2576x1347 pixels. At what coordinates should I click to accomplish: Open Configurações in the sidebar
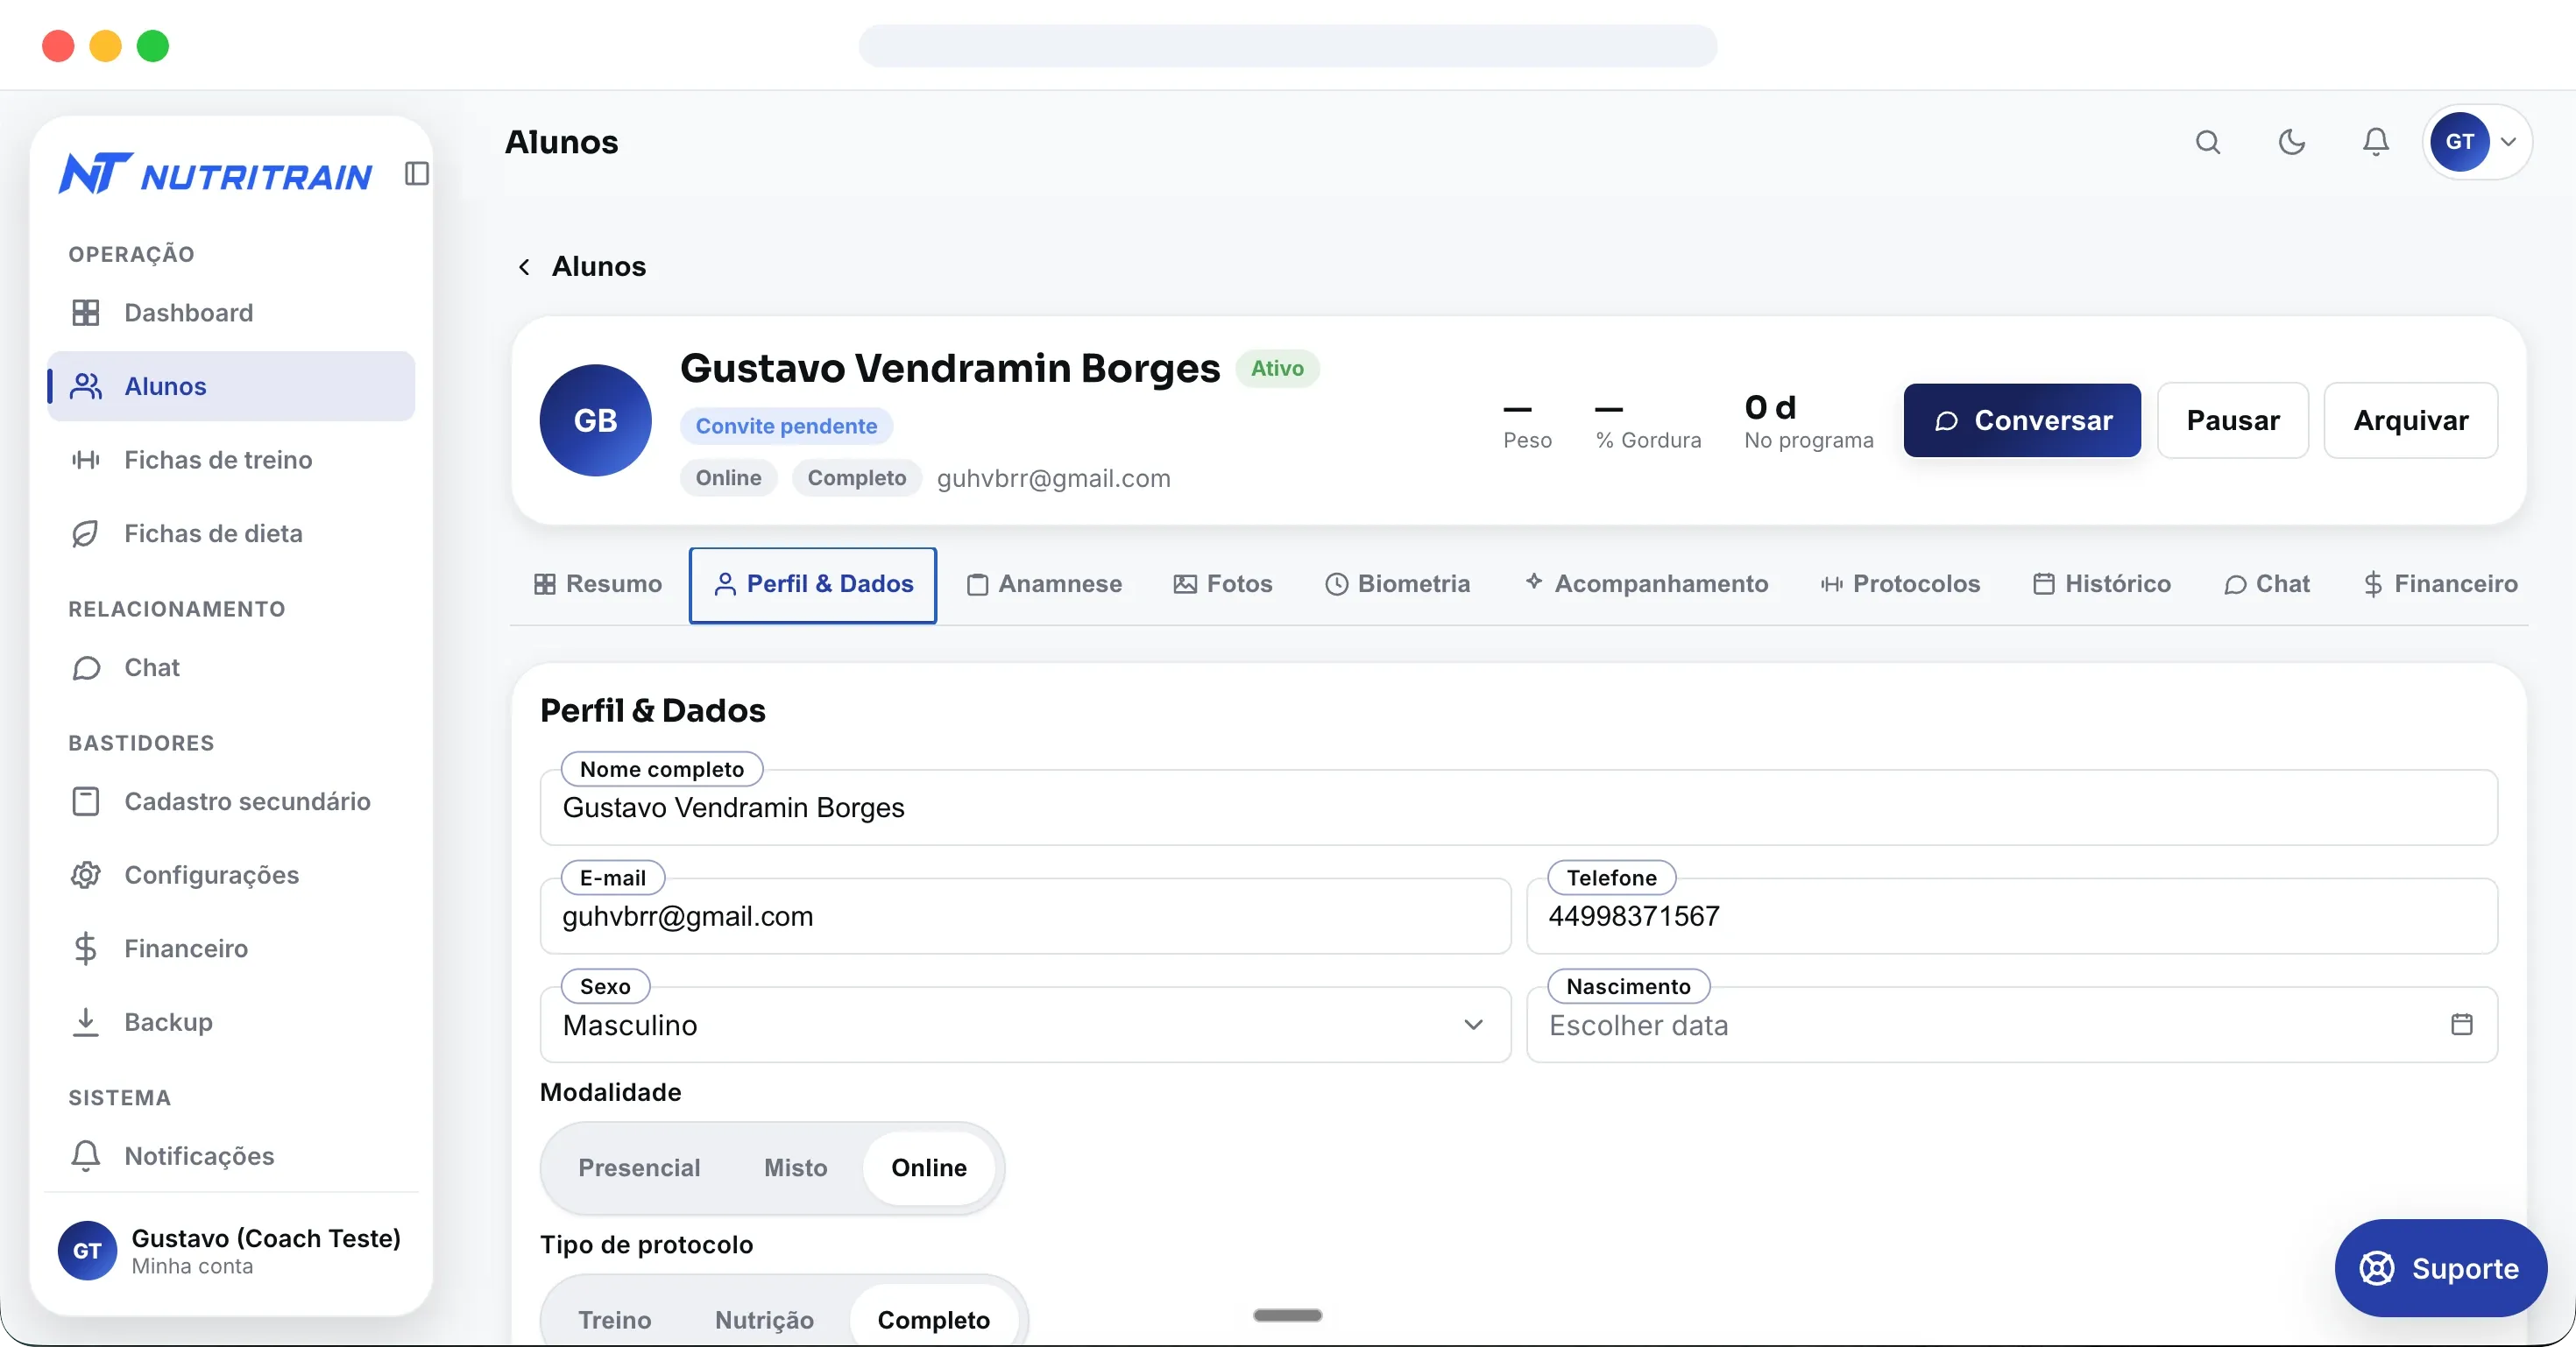coord(231,874)
